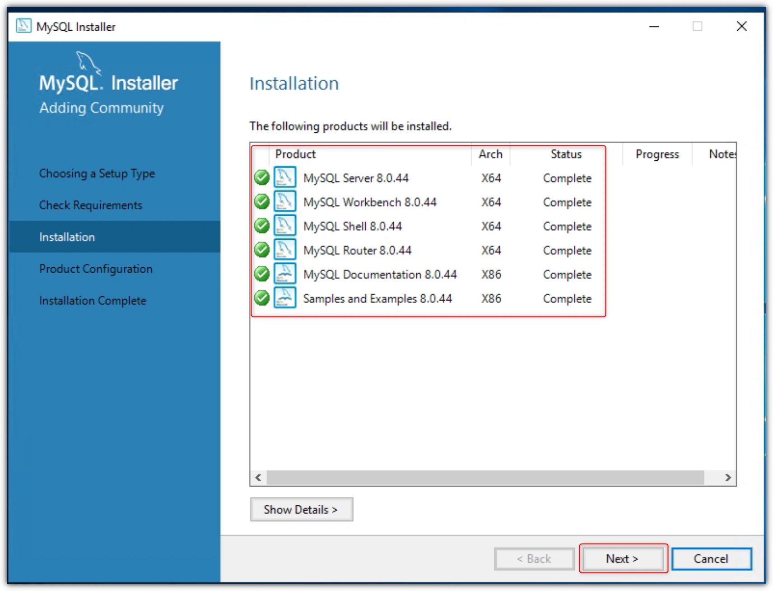773x591 pixels.
Task: Click the MySQL Shell 8.0.44 product icon
Action: (285, 225)
